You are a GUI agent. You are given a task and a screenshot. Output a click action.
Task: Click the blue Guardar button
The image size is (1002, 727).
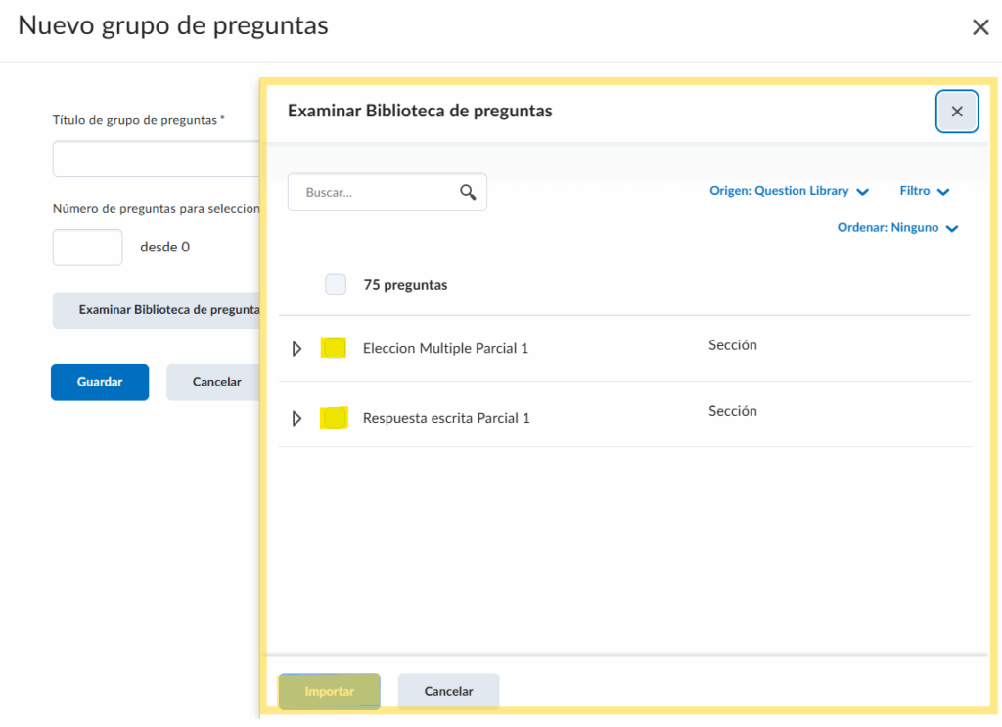[100, 382]
